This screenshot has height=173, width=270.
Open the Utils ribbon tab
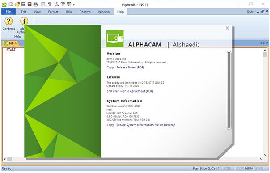pos(68,12)
